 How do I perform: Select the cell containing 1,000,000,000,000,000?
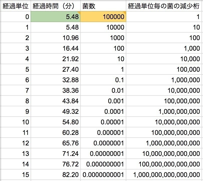164,174
